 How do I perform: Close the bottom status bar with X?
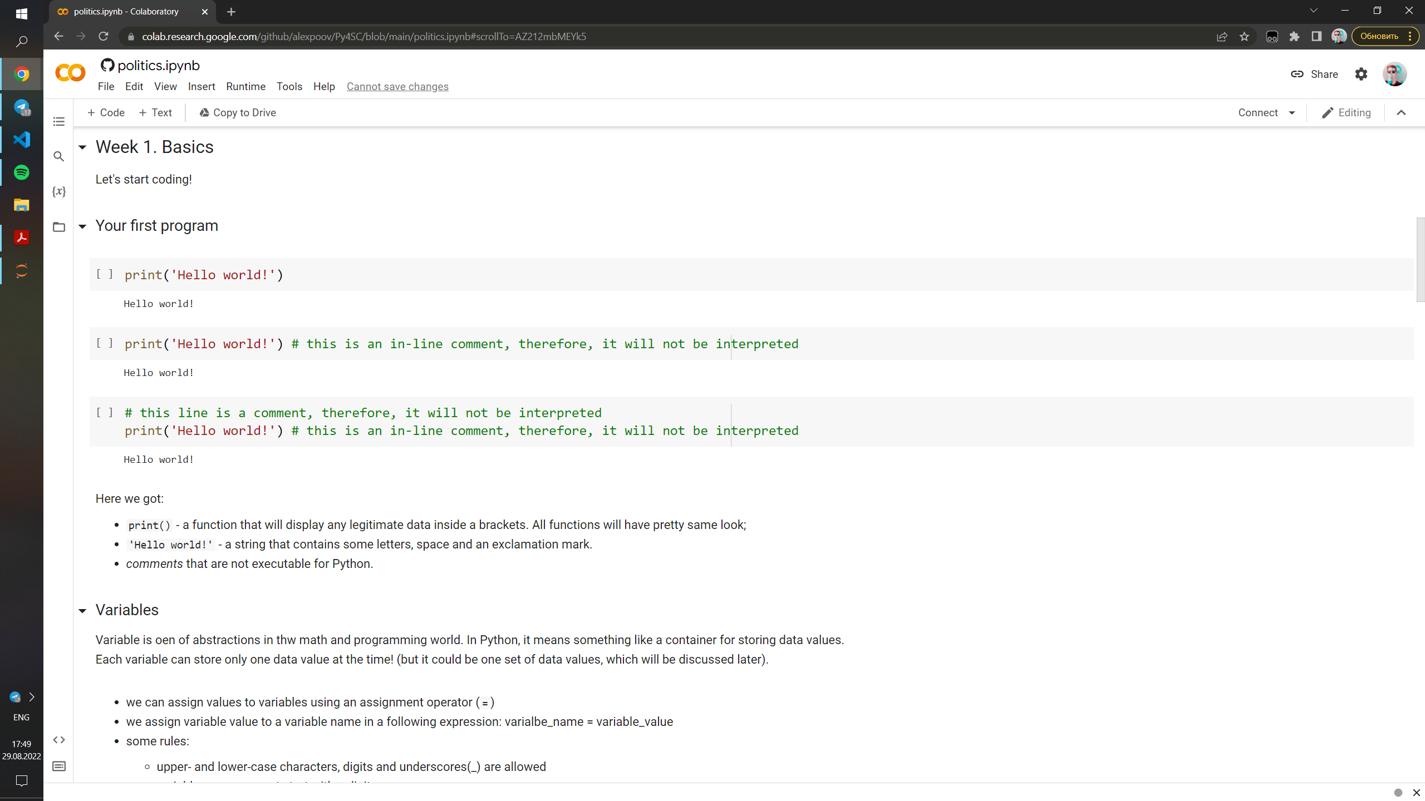click(x=1417, y=792)
